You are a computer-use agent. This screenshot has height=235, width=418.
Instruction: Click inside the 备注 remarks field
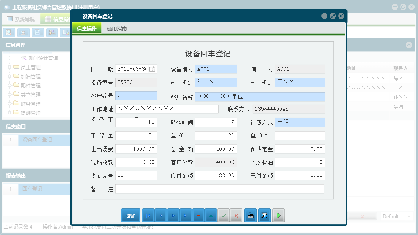tap(221, 189)
